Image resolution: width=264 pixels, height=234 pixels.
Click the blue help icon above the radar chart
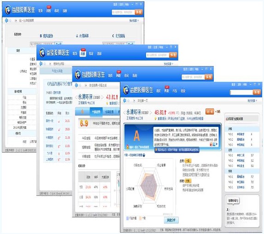(x=144, y=155)
